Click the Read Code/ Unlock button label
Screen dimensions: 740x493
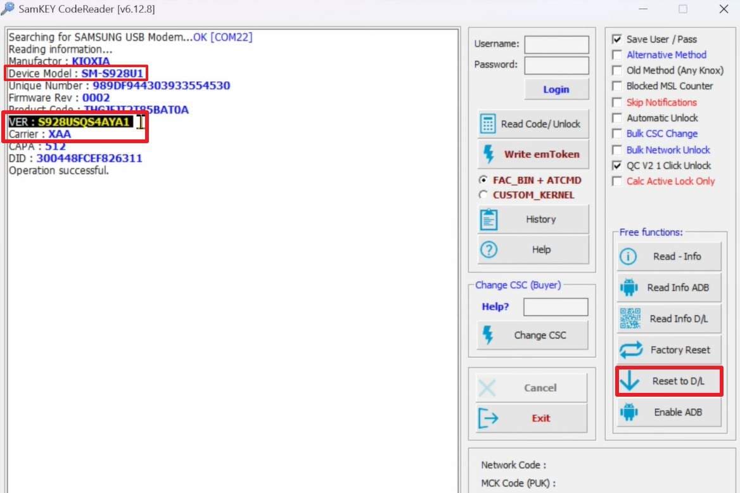[540, 124]
